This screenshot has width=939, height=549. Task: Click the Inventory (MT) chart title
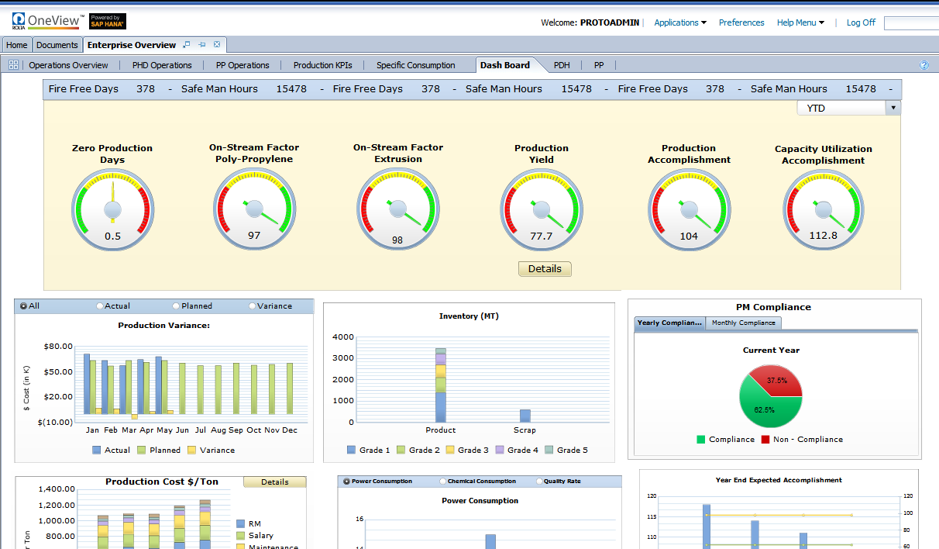tap(469, 316)
